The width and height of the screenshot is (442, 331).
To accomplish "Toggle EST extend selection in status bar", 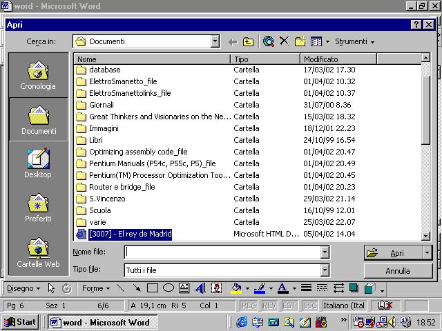I will (289, 305).
